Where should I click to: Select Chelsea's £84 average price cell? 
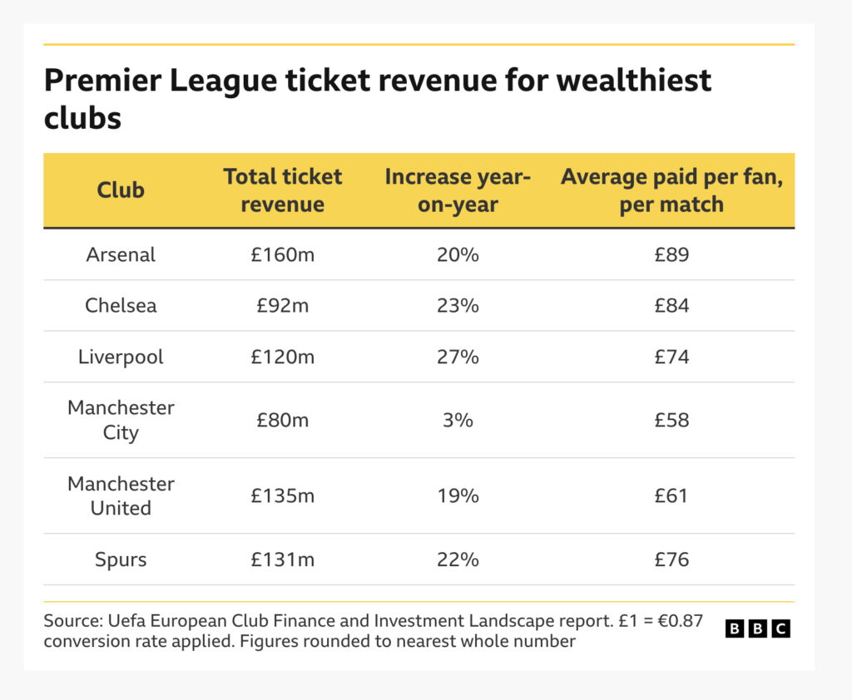click(x=671, y=305)
